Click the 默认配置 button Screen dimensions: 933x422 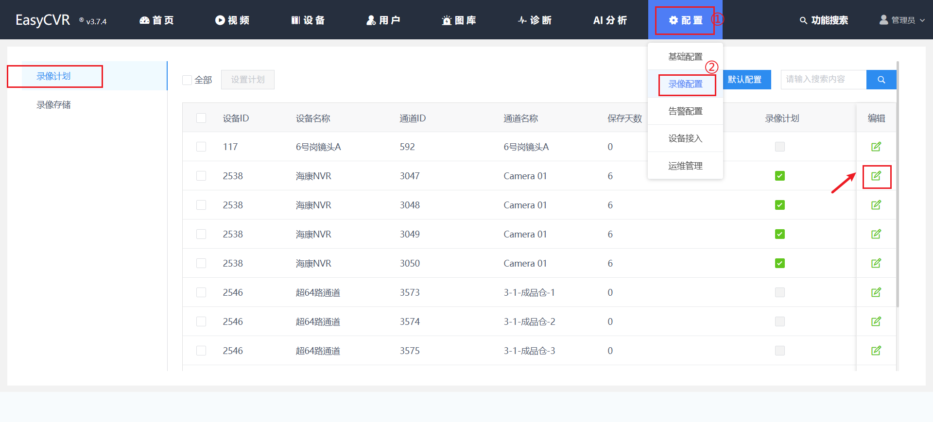click(745, 80)
